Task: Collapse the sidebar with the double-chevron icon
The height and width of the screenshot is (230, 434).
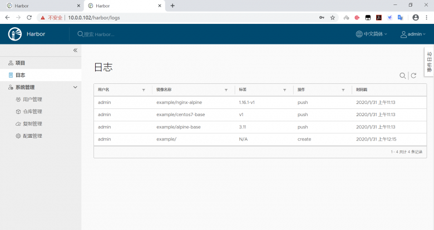Action: pos(75,51)
